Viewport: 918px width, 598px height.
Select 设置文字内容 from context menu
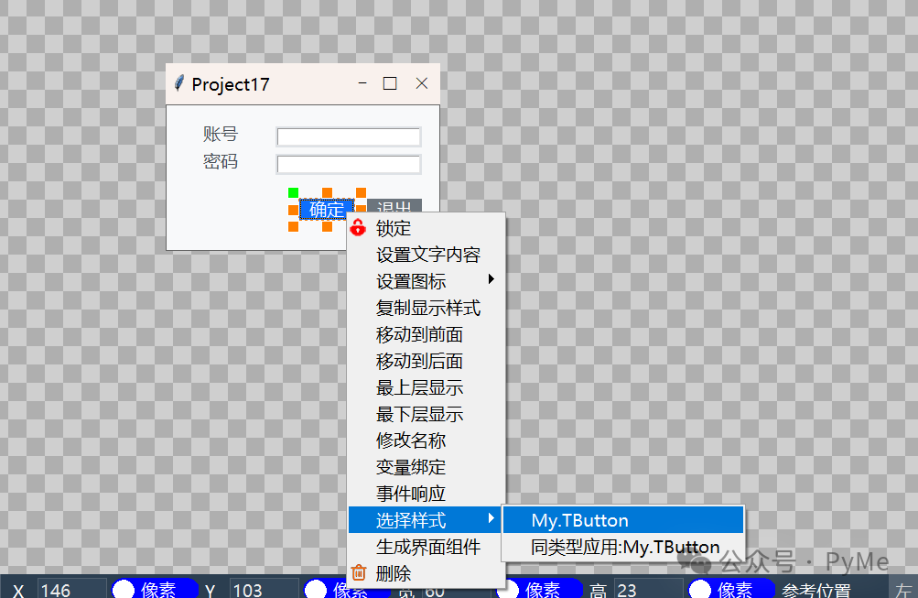coord(430,255)
